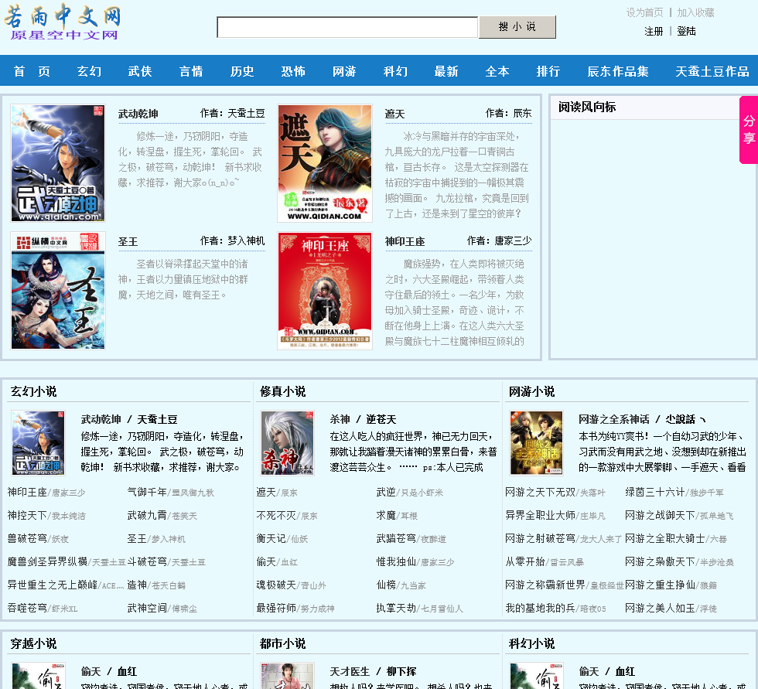Screen dimensions: 758x689
Task: Open 求魔 novel link
Action: pos(386,516)
